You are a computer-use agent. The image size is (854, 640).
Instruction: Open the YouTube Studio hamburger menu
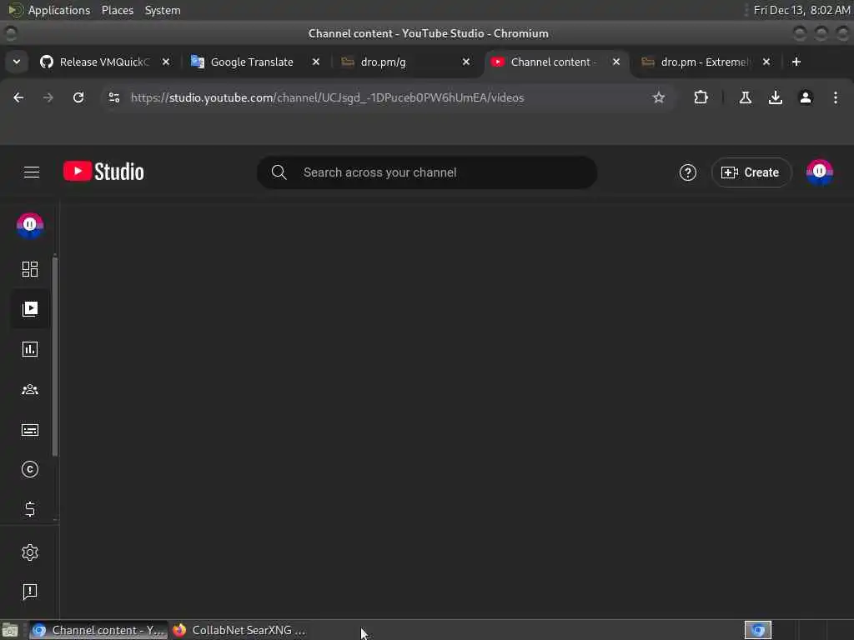pos(32,172)
